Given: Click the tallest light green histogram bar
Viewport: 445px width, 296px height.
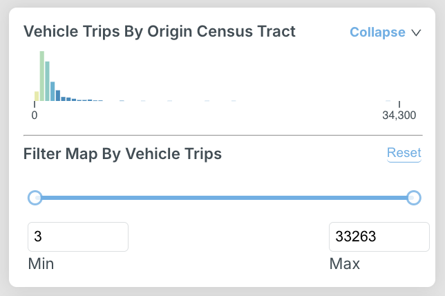Looking at the screenshot, I should [x=42, y=76].
